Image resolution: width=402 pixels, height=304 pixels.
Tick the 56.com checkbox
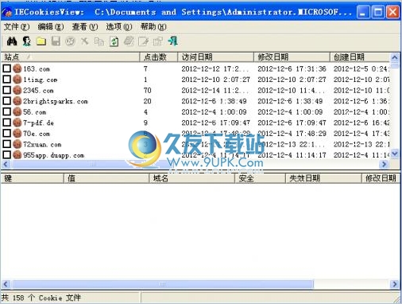[x=7, y=111]
